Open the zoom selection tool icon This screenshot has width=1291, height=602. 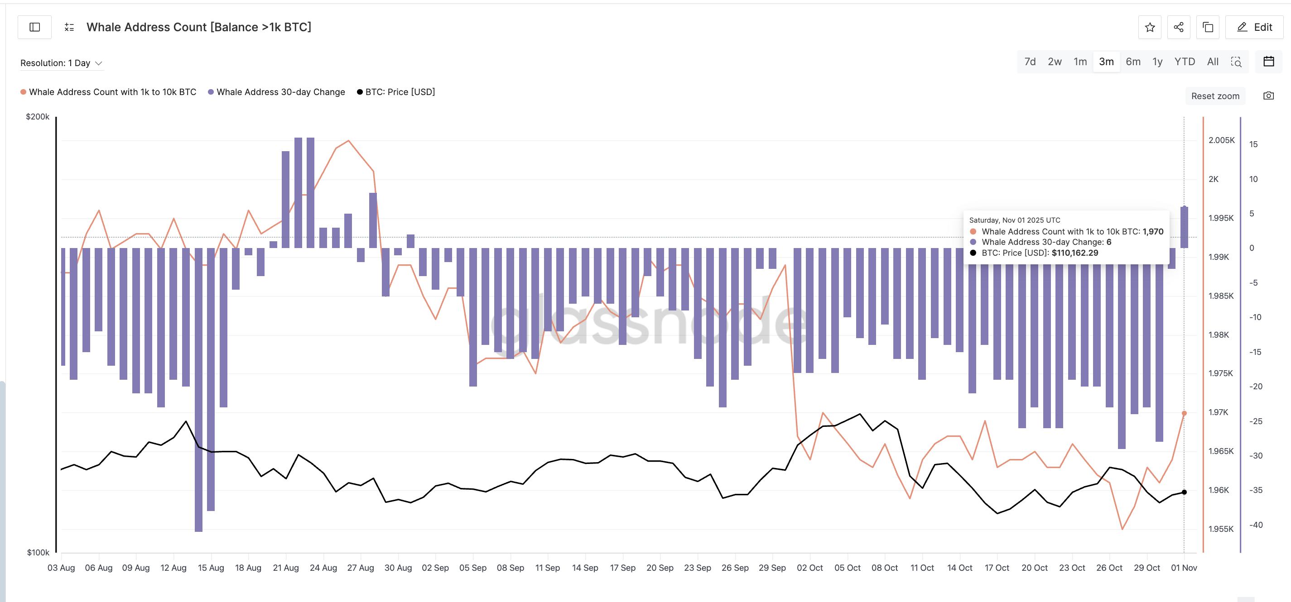(1236, 61)
